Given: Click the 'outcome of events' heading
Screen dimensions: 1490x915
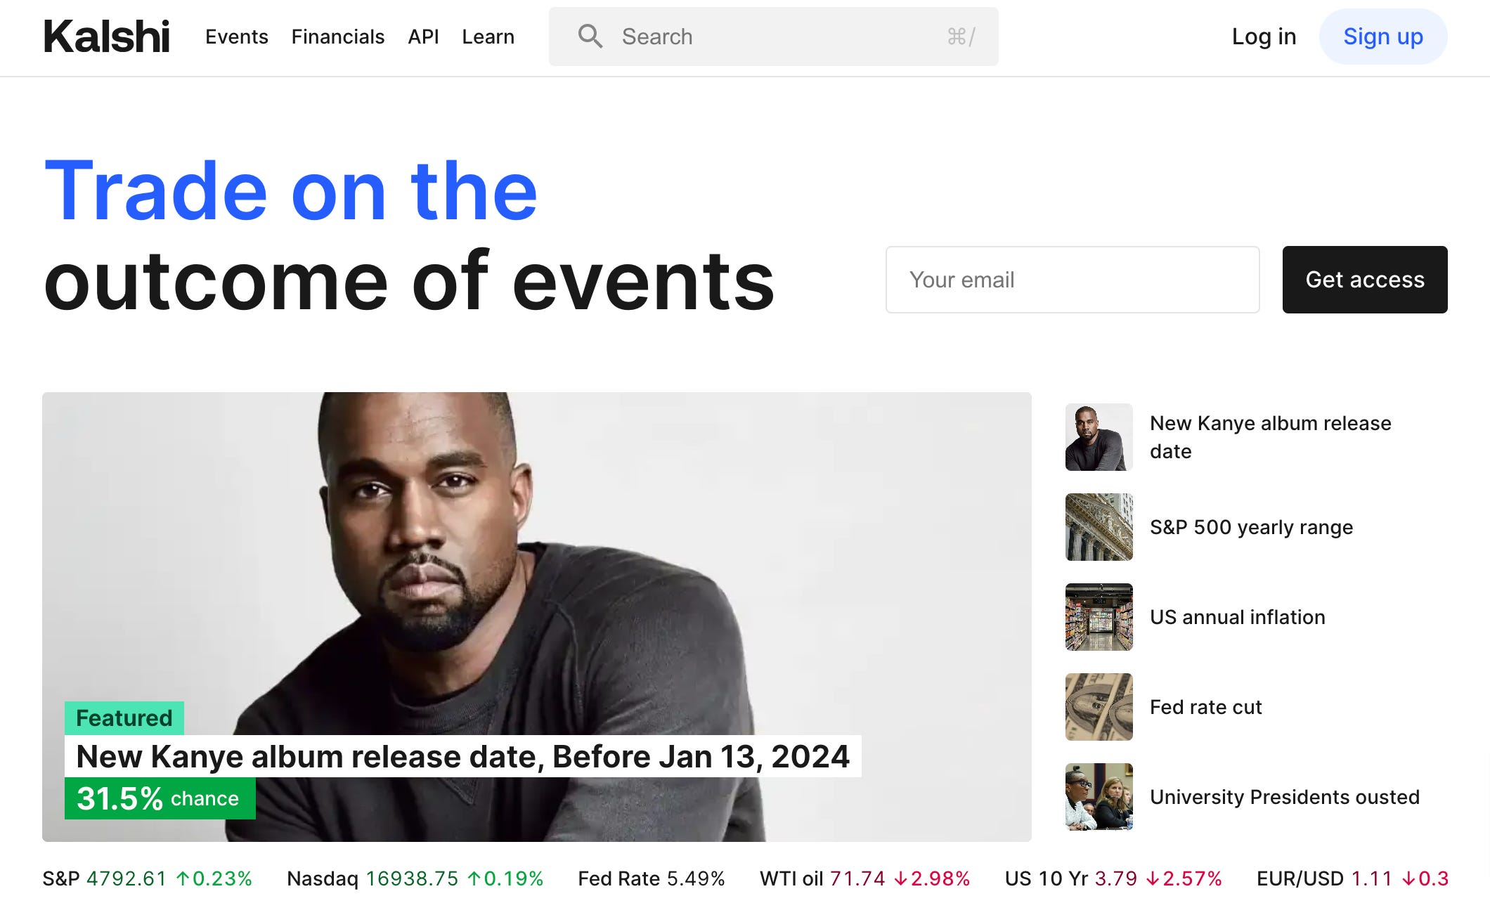Looking at the screenshot, I should coord(409,281).
